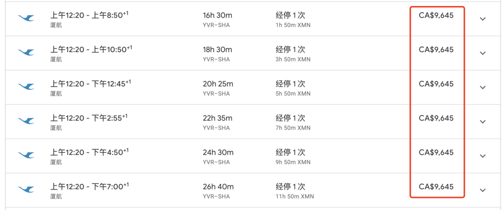
Task: Select the 上午12:20 - 下午12:45 flight time
Action: 90,84
